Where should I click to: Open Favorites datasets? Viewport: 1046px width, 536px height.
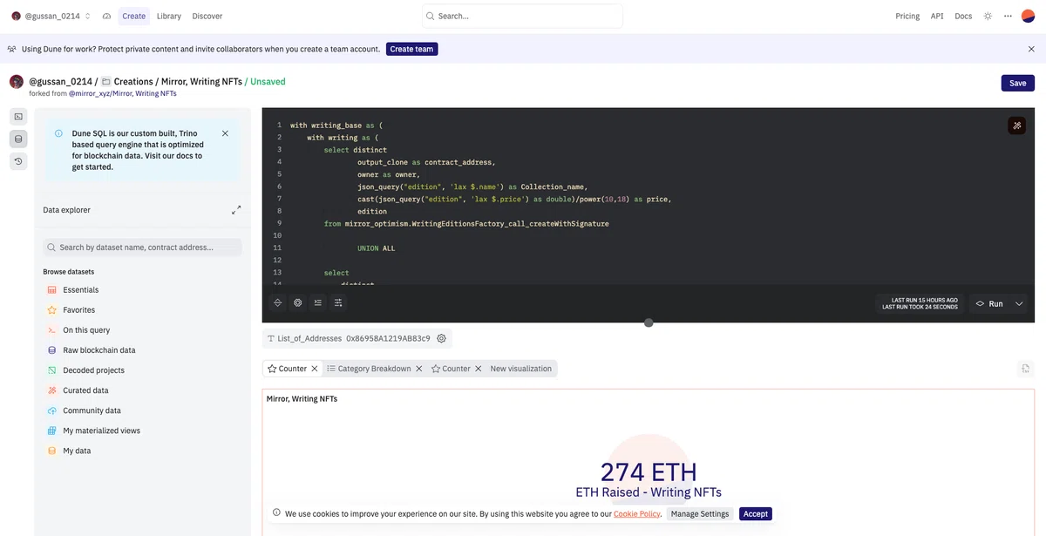click(x=78, y=309)
